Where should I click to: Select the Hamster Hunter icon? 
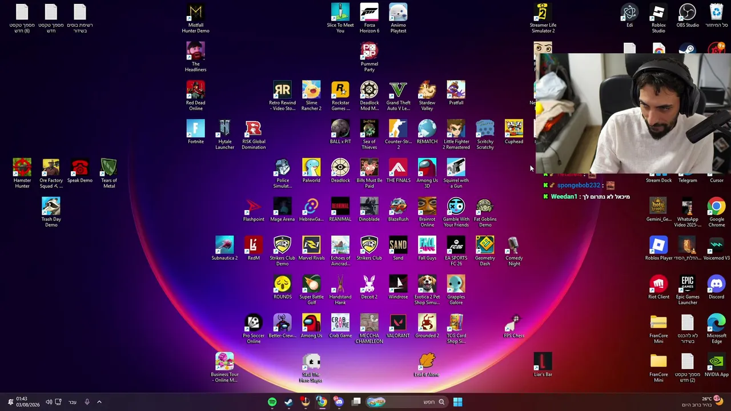22,174
